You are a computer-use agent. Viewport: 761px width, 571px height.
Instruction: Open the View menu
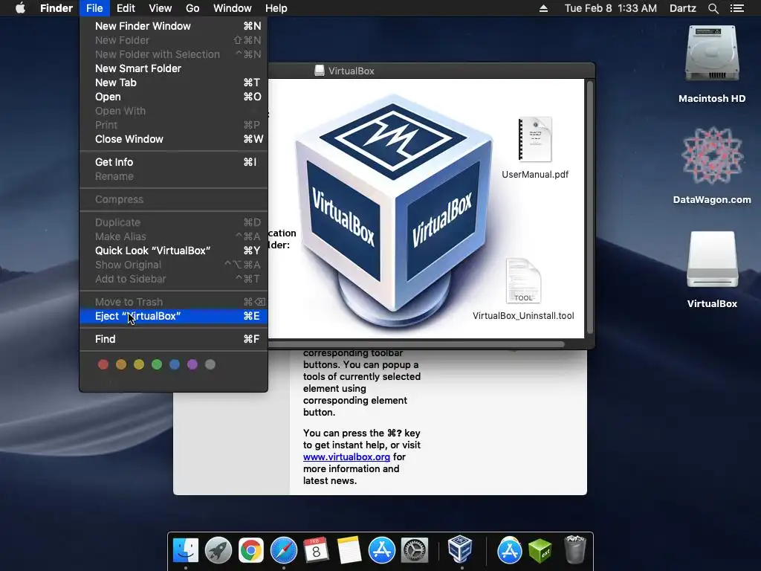click(161, 8)
